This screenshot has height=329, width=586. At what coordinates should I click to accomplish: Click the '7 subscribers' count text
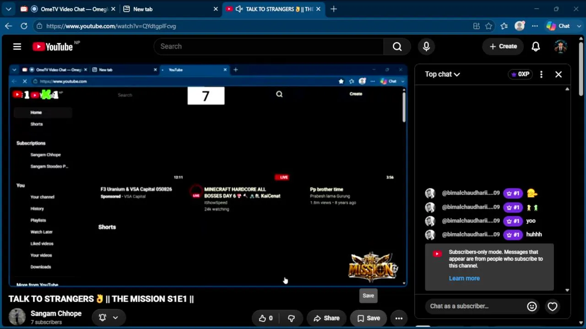(46, 322)
